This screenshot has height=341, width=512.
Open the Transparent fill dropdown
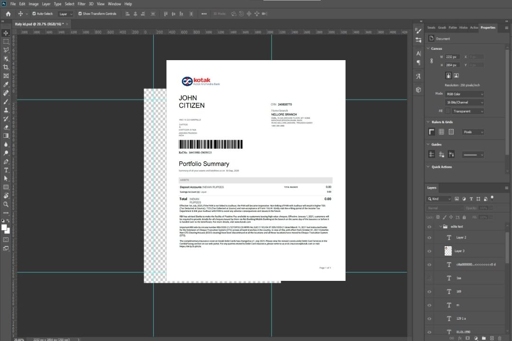coord(467,111)
